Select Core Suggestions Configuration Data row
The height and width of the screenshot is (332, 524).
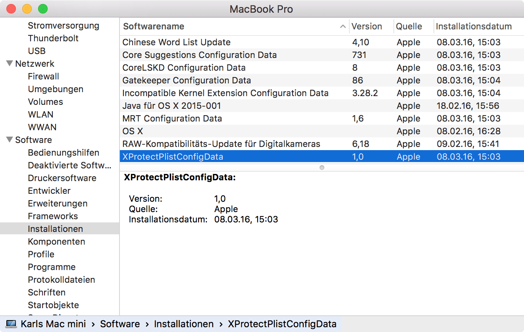click(x=322, y=55)
